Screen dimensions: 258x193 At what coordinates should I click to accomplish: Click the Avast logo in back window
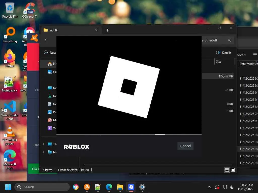(x=34, y=38)
